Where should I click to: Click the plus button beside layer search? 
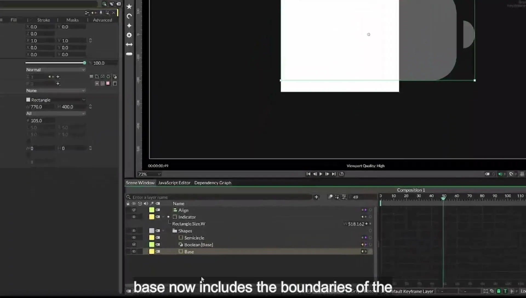[316, 197]
